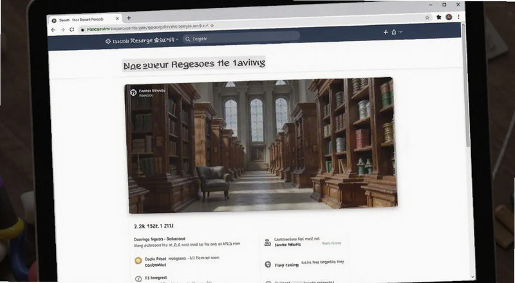Click the plus icon in the navy header
The height and width of the screenshot is (283, 515).
(386, 32)
